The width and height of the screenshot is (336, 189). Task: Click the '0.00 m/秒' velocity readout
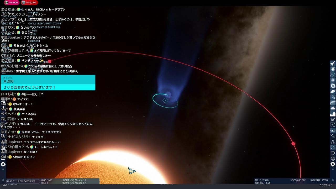pyautogui.click(x=47, y=180)
